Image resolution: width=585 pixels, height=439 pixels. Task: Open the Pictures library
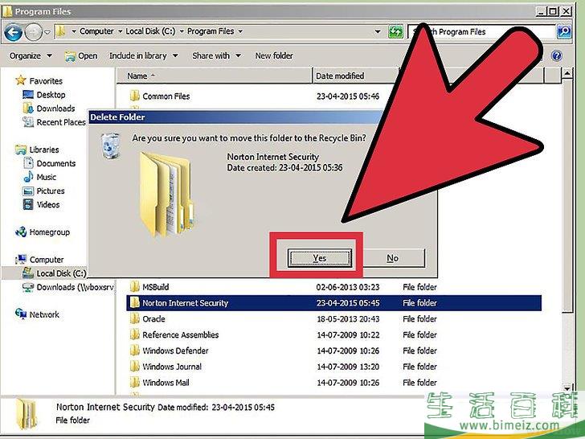click(51, 191)
